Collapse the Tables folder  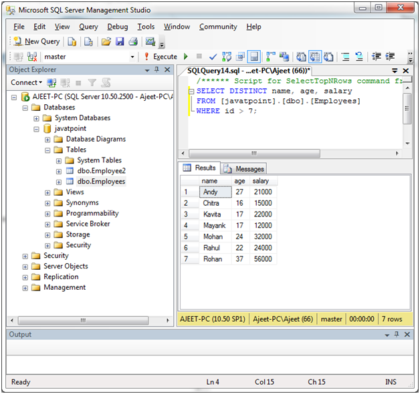point(47,150)
